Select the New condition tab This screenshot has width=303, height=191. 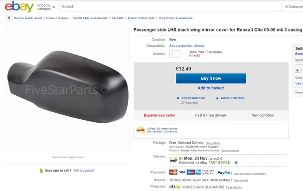point(263,115)
